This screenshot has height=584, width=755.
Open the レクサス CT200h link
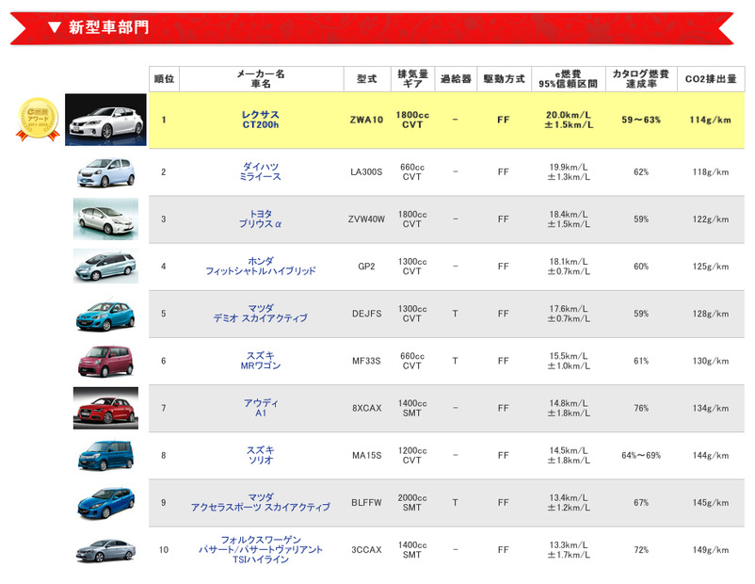tap(261, 120)
